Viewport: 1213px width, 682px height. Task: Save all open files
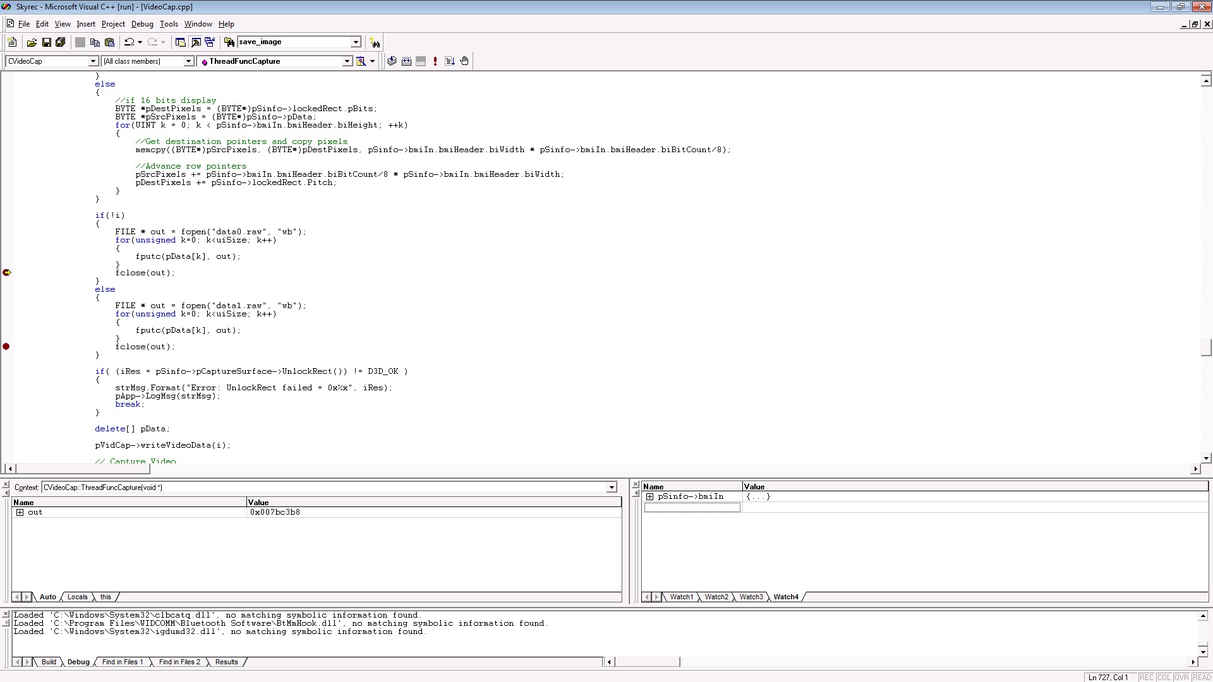point(61,42)
